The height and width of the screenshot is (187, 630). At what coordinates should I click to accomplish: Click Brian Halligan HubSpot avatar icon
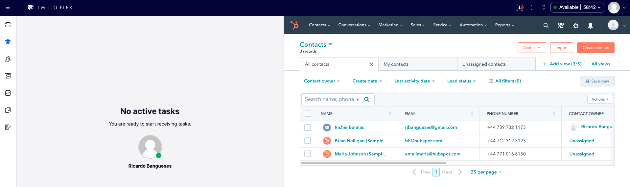pyautogui.click(x=327, y=141)
